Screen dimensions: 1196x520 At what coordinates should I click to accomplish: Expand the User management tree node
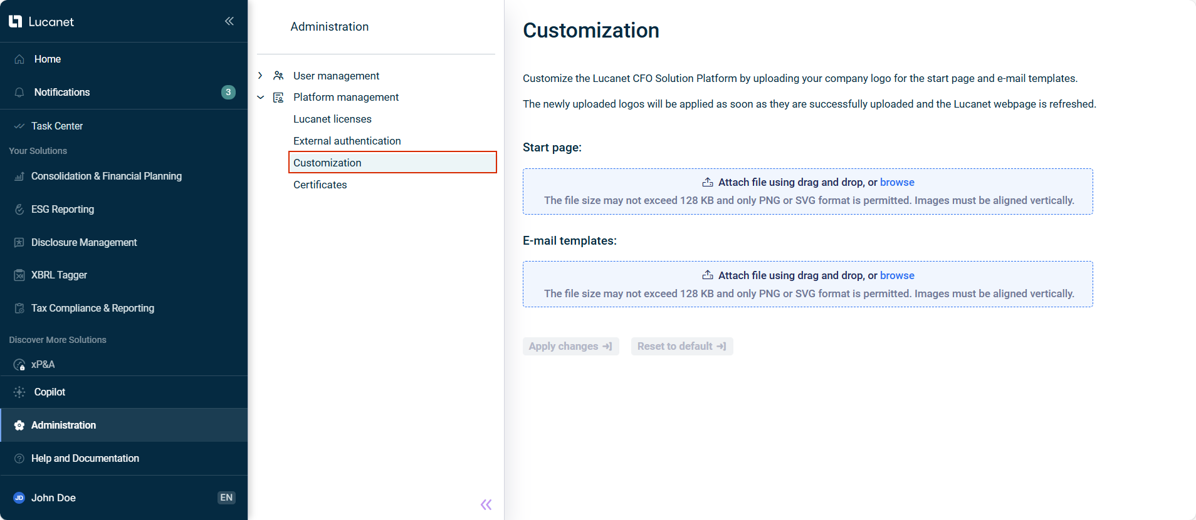tap(260, 76)
